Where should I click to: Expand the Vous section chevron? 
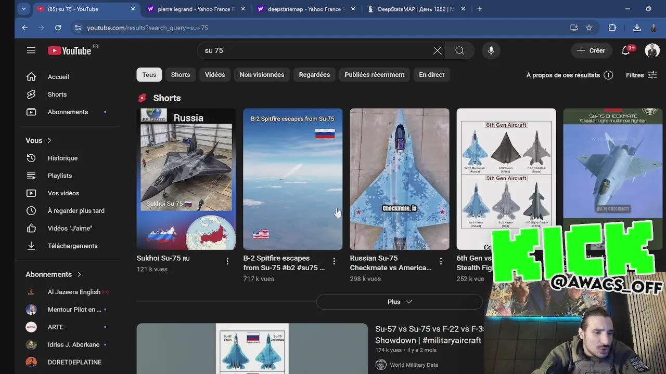point(50,141)
